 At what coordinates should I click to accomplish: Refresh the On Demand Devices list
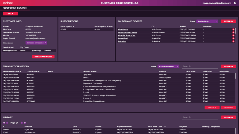click(228, 21)
